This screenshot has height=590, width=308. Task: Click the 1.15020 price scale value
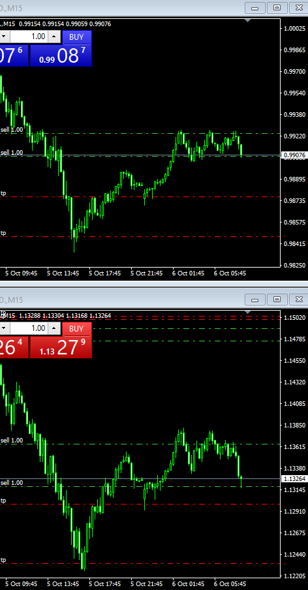(x=295, y=318)
